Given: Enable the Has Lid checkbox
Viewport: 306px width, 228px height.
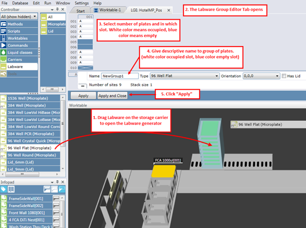Looking at the screenshot, I should [x=283, y=76].
